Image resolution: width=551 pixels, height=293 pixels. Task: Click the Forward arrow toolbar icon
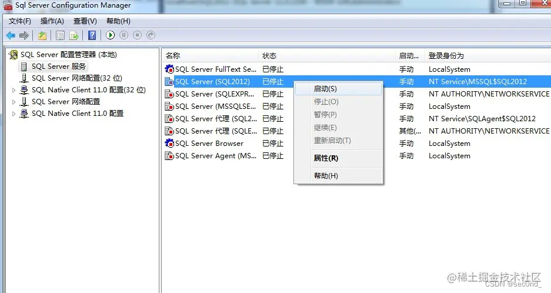24,35
